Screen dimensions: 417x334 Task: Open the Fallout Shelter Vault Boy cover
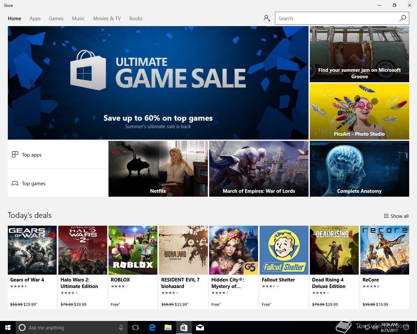[284, 250]
